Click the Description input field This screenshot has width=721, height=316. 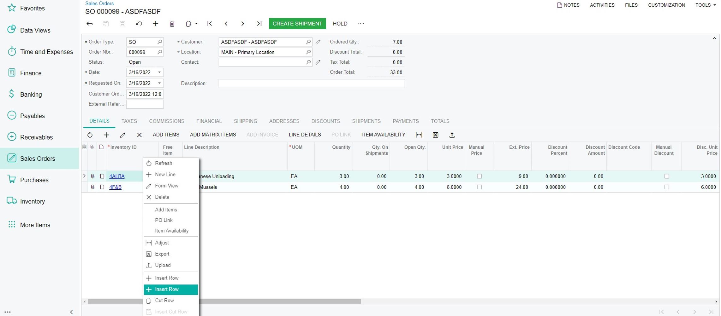312,83
